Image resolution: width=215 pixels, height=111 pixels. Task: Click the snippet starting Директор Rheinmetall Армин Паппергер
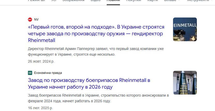click(x=96, y=52)
